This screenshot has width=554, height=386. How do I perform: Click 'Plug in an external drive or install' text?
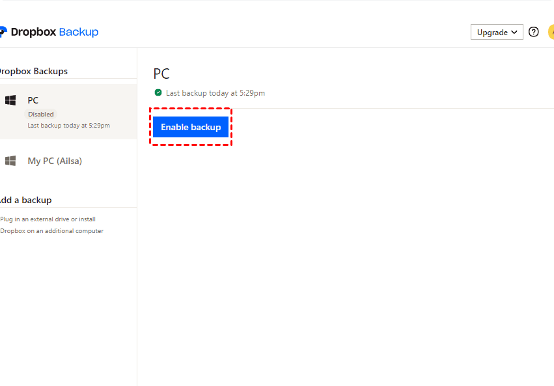(x=48, y=219)
